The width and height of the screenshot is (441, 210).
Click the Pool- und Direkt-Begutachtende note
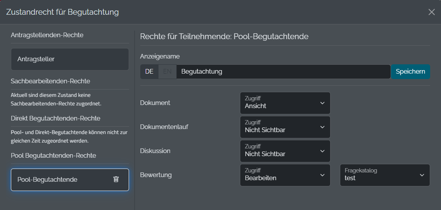(69, 137)
